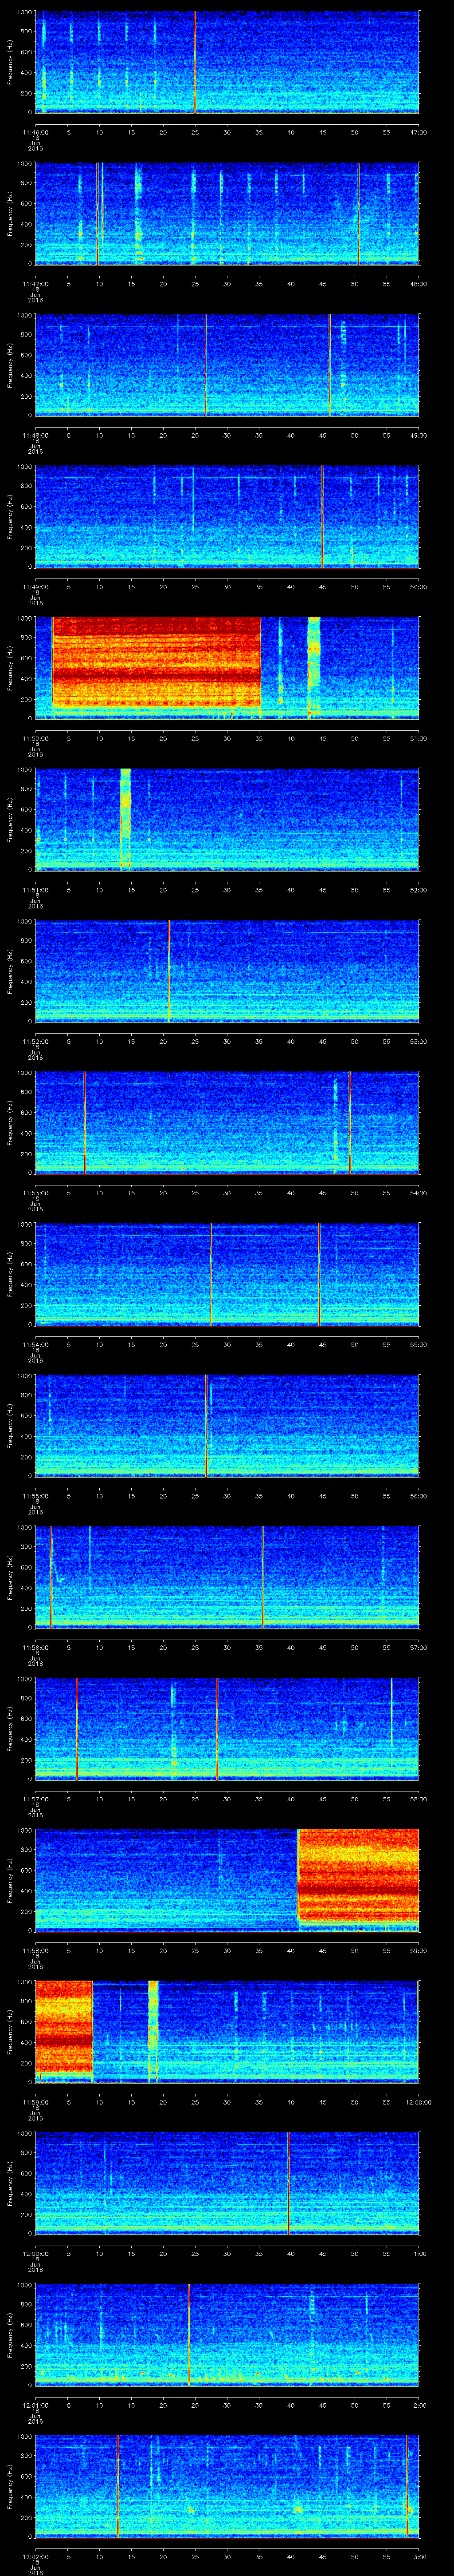Viewport: 454px width, 2576px height.
Task: Click the 11:54:00 start time label
Action: [x=36, y=1344]
